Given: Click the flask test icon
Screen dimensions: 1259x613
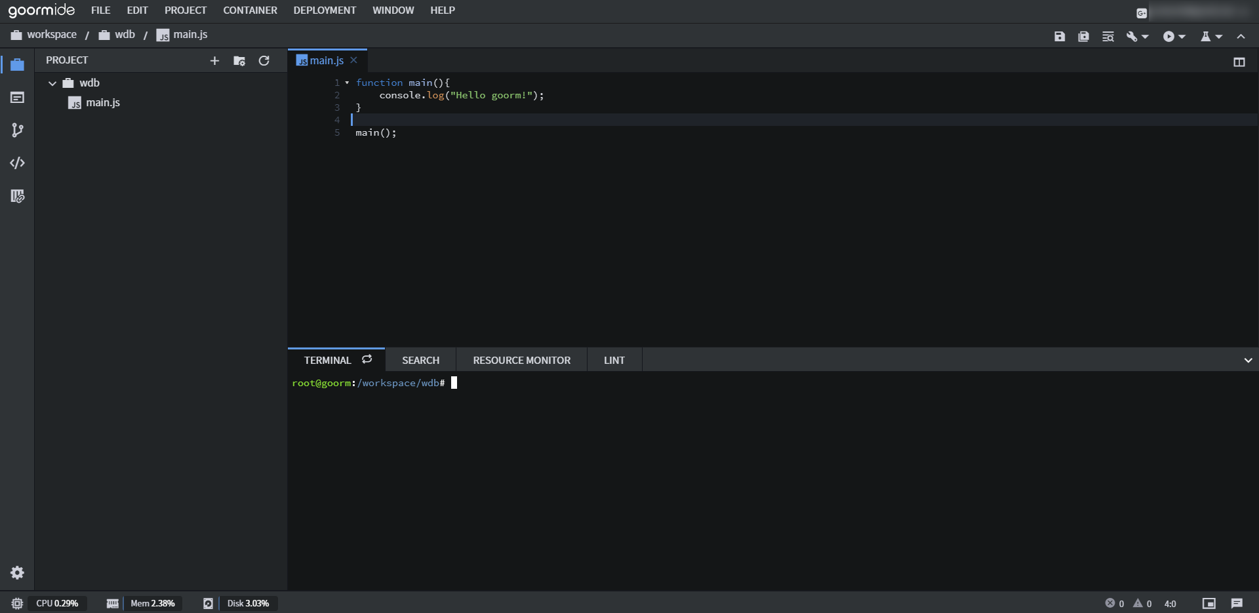Looking at the screenshot, I should (x=1205, y=37).
